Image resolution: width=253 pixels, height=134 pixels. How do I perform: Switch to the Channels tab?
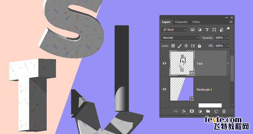[181, 22]
